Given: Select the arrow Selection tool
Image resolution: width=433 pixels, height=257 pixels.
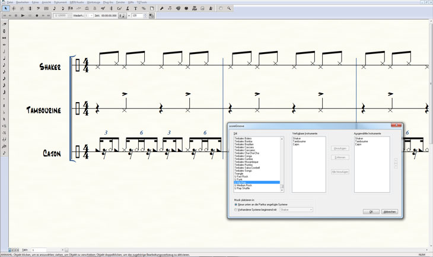Looking at the screenshot, I should (5, 9).
